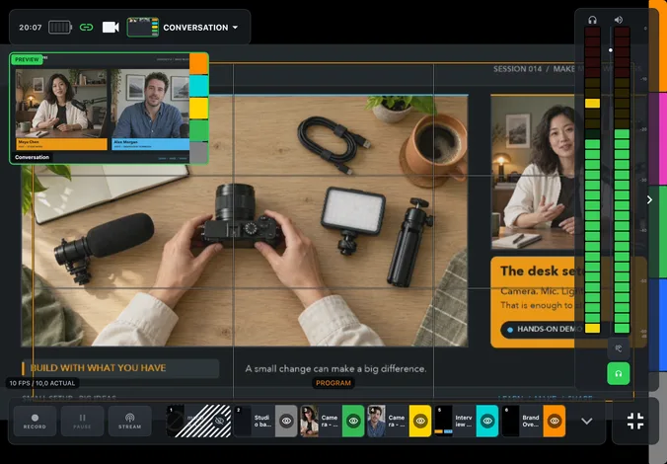Select the gray swatch in the preview window
The height and width of the screenshot is (464, 667).
point(198,152)
